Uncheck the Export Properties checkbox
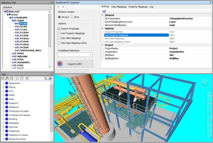This screenshot has width=213, height=143. point(59,28)
